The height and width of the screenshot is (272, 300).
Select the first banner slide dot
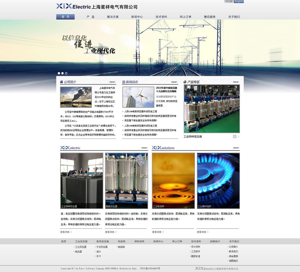59,73
